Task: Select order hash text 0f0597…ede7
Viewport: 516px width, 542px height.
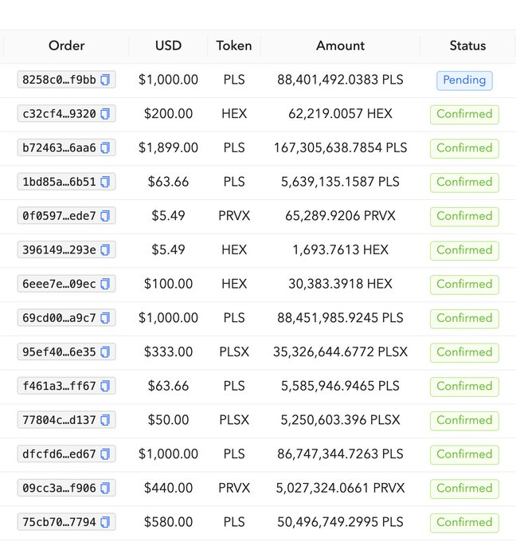Action: tap(59, 216)
